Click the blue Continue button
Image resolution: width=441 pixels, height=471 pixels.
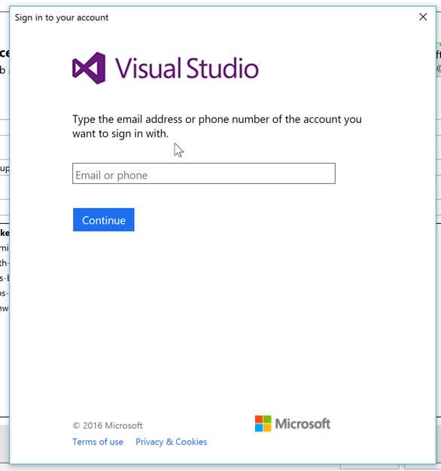(x=104, y=219)
